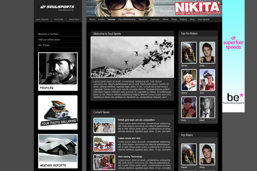This screenshot has height=171, width=257.
Task: Open the Weather menu item
Action: click(143, 19)
